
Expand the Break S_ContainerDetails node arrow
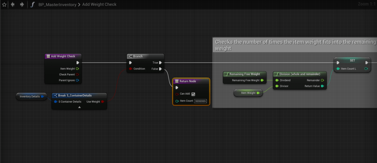79,107
